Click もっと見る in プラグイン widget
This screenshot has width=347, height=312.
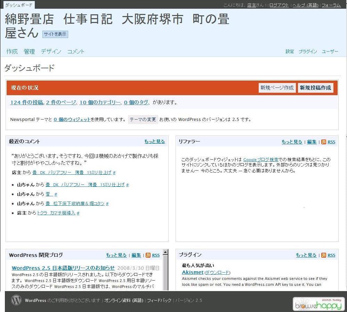[306, 255]
